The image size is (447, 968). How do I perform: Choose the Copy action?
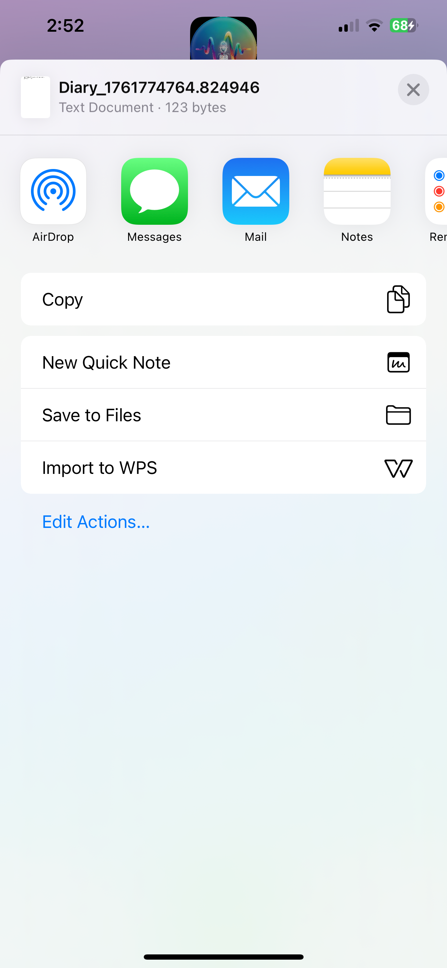(x=223, y=299)
